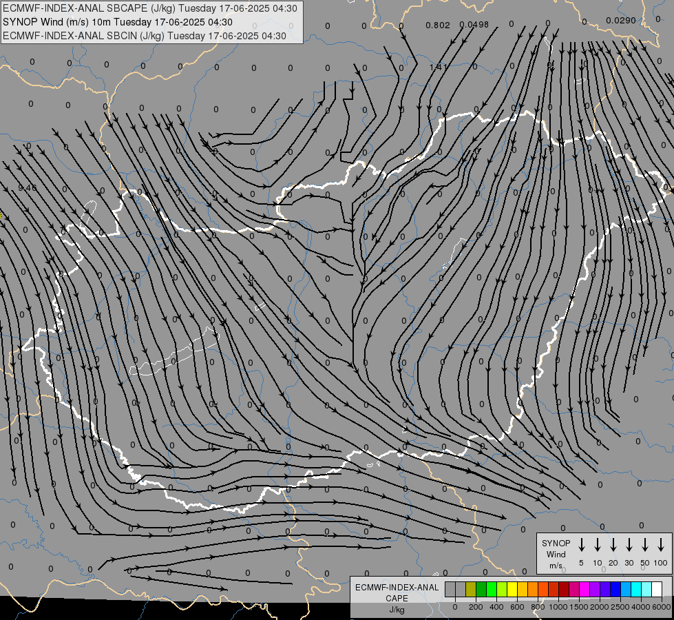Viewport: 674px width, 620px height.
Task: Click the 100 m/s wind arrow in legend
Action: pyautogui.click(x=661, y=545)
